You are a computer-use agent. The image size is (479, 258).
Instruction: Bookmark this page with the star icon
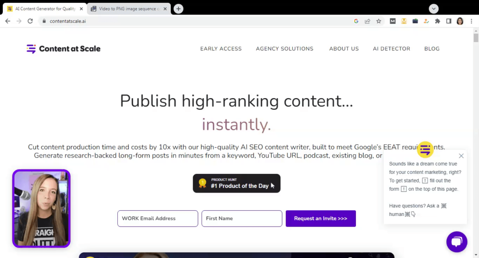[379, 21]
